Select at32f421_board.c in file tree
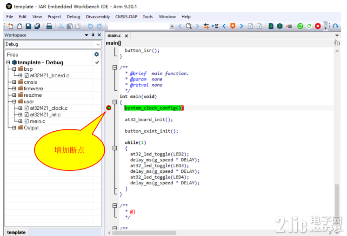The image size is (347, 236). point(50,75)
